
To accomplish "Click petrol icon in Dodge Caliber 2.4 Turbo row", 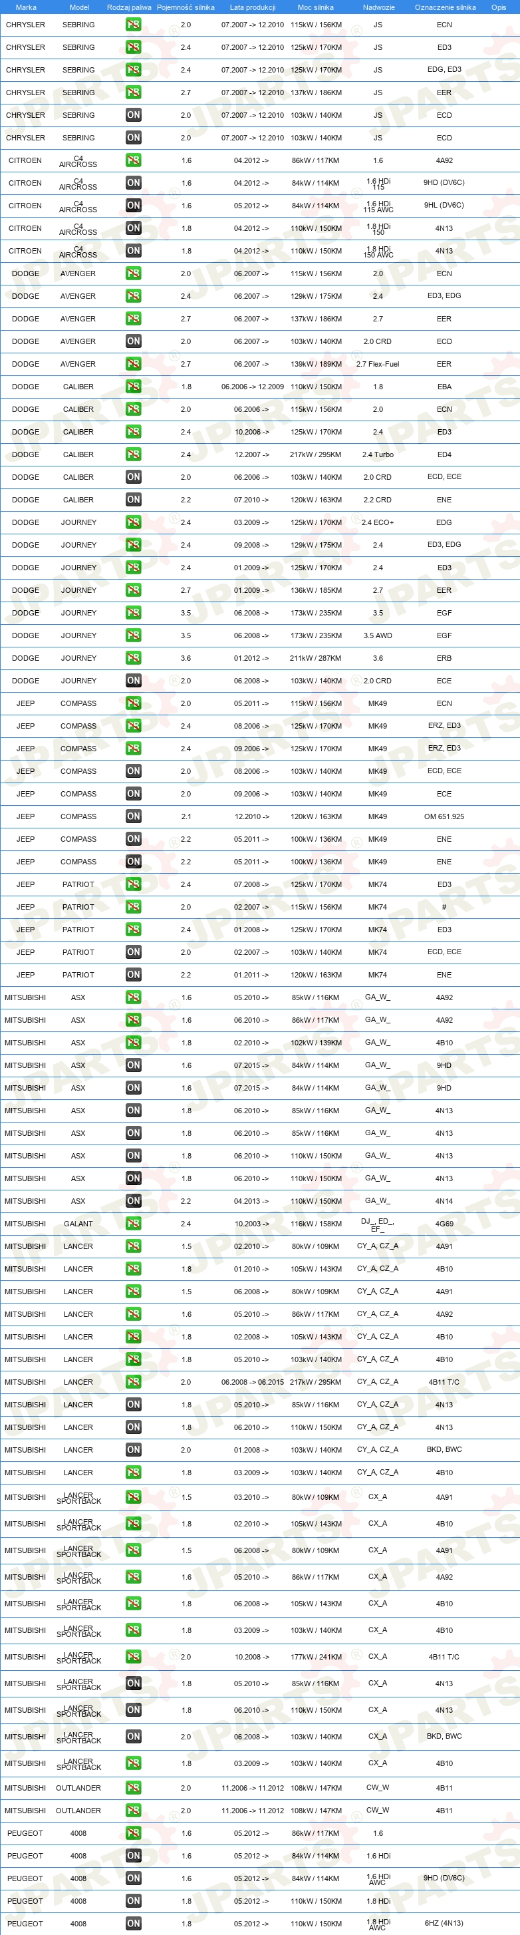I will (134, 454).
